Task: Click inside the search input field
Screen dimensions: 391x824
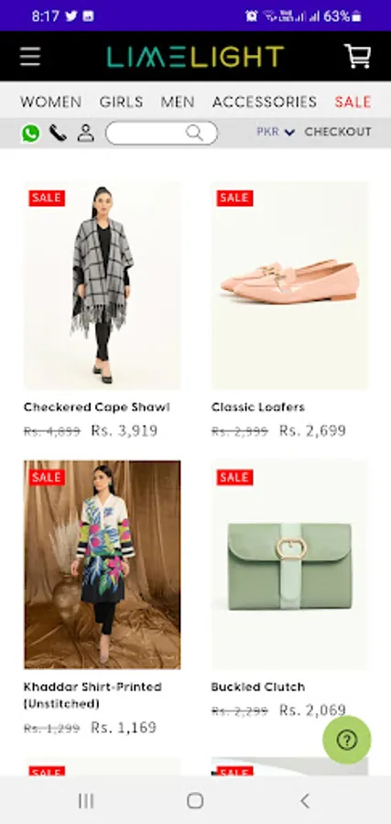Action: tap(147, 133)
